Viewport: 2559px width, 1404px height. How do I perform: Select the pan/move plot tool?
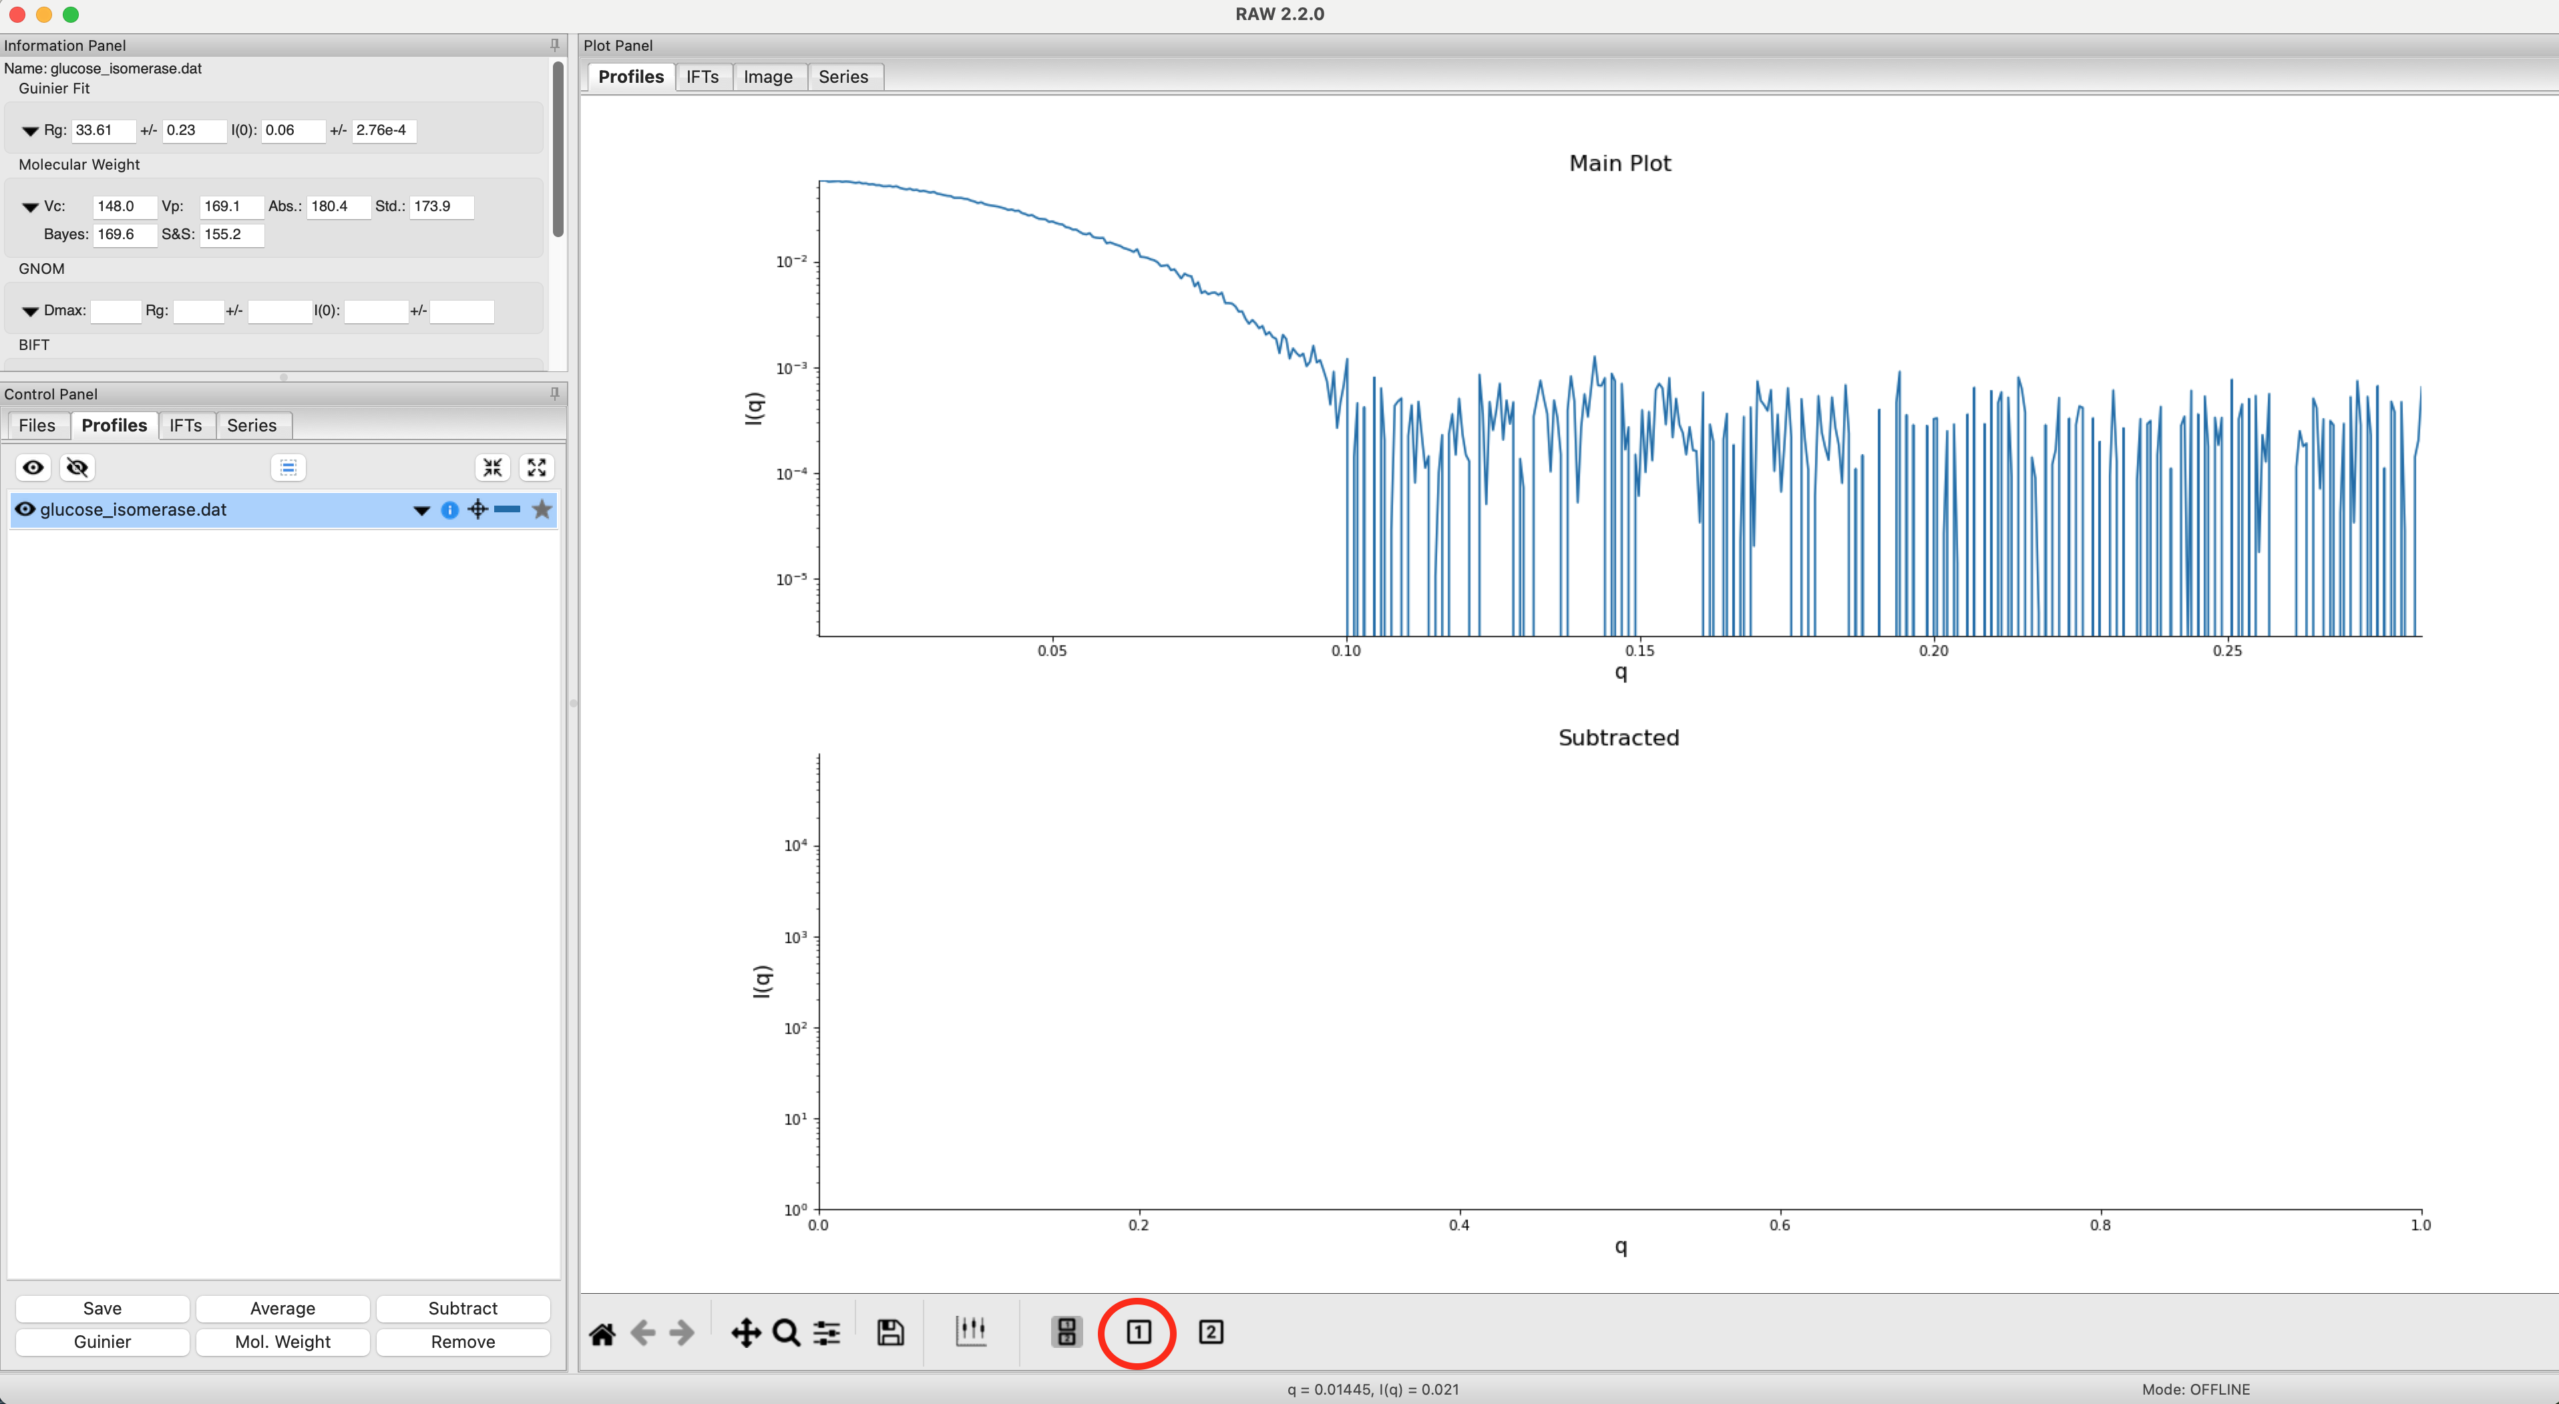[x=746, y=1333]
